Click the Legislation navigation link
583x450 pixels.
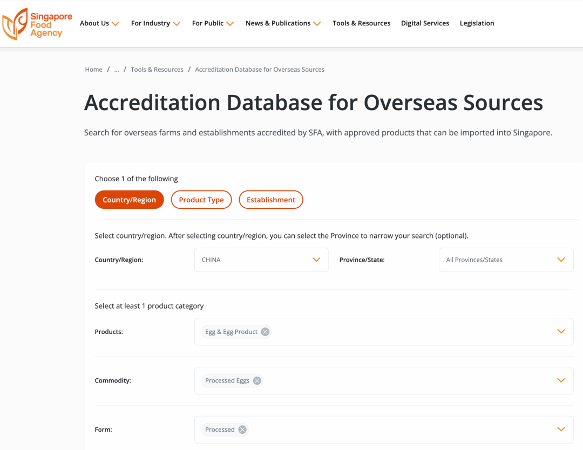pos(477,23)
